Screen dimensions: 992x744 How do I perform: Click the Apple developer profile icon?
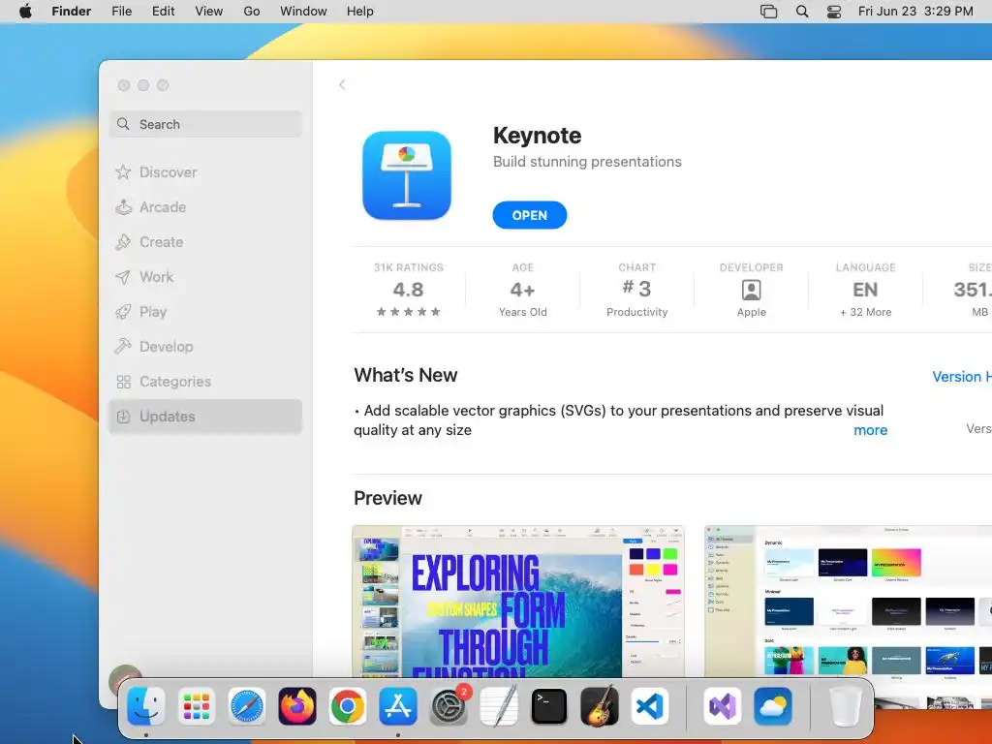pos(751,290)
